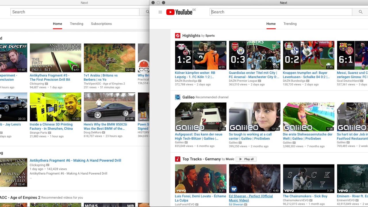
Task: Click the Galileo green water slide thumbnail
Action: (309, 117)
